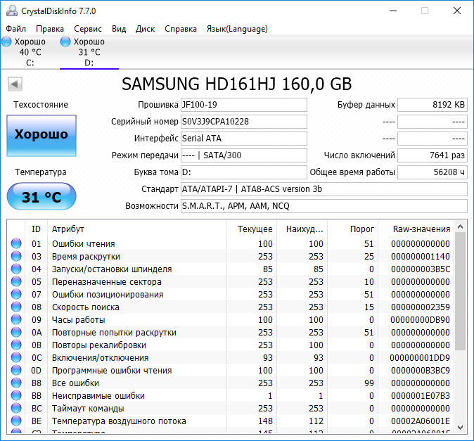Viewport: 474px width, 441px height.
Task: Click the serial number field S0V3J9CPA10228
Action: (244, 122)
